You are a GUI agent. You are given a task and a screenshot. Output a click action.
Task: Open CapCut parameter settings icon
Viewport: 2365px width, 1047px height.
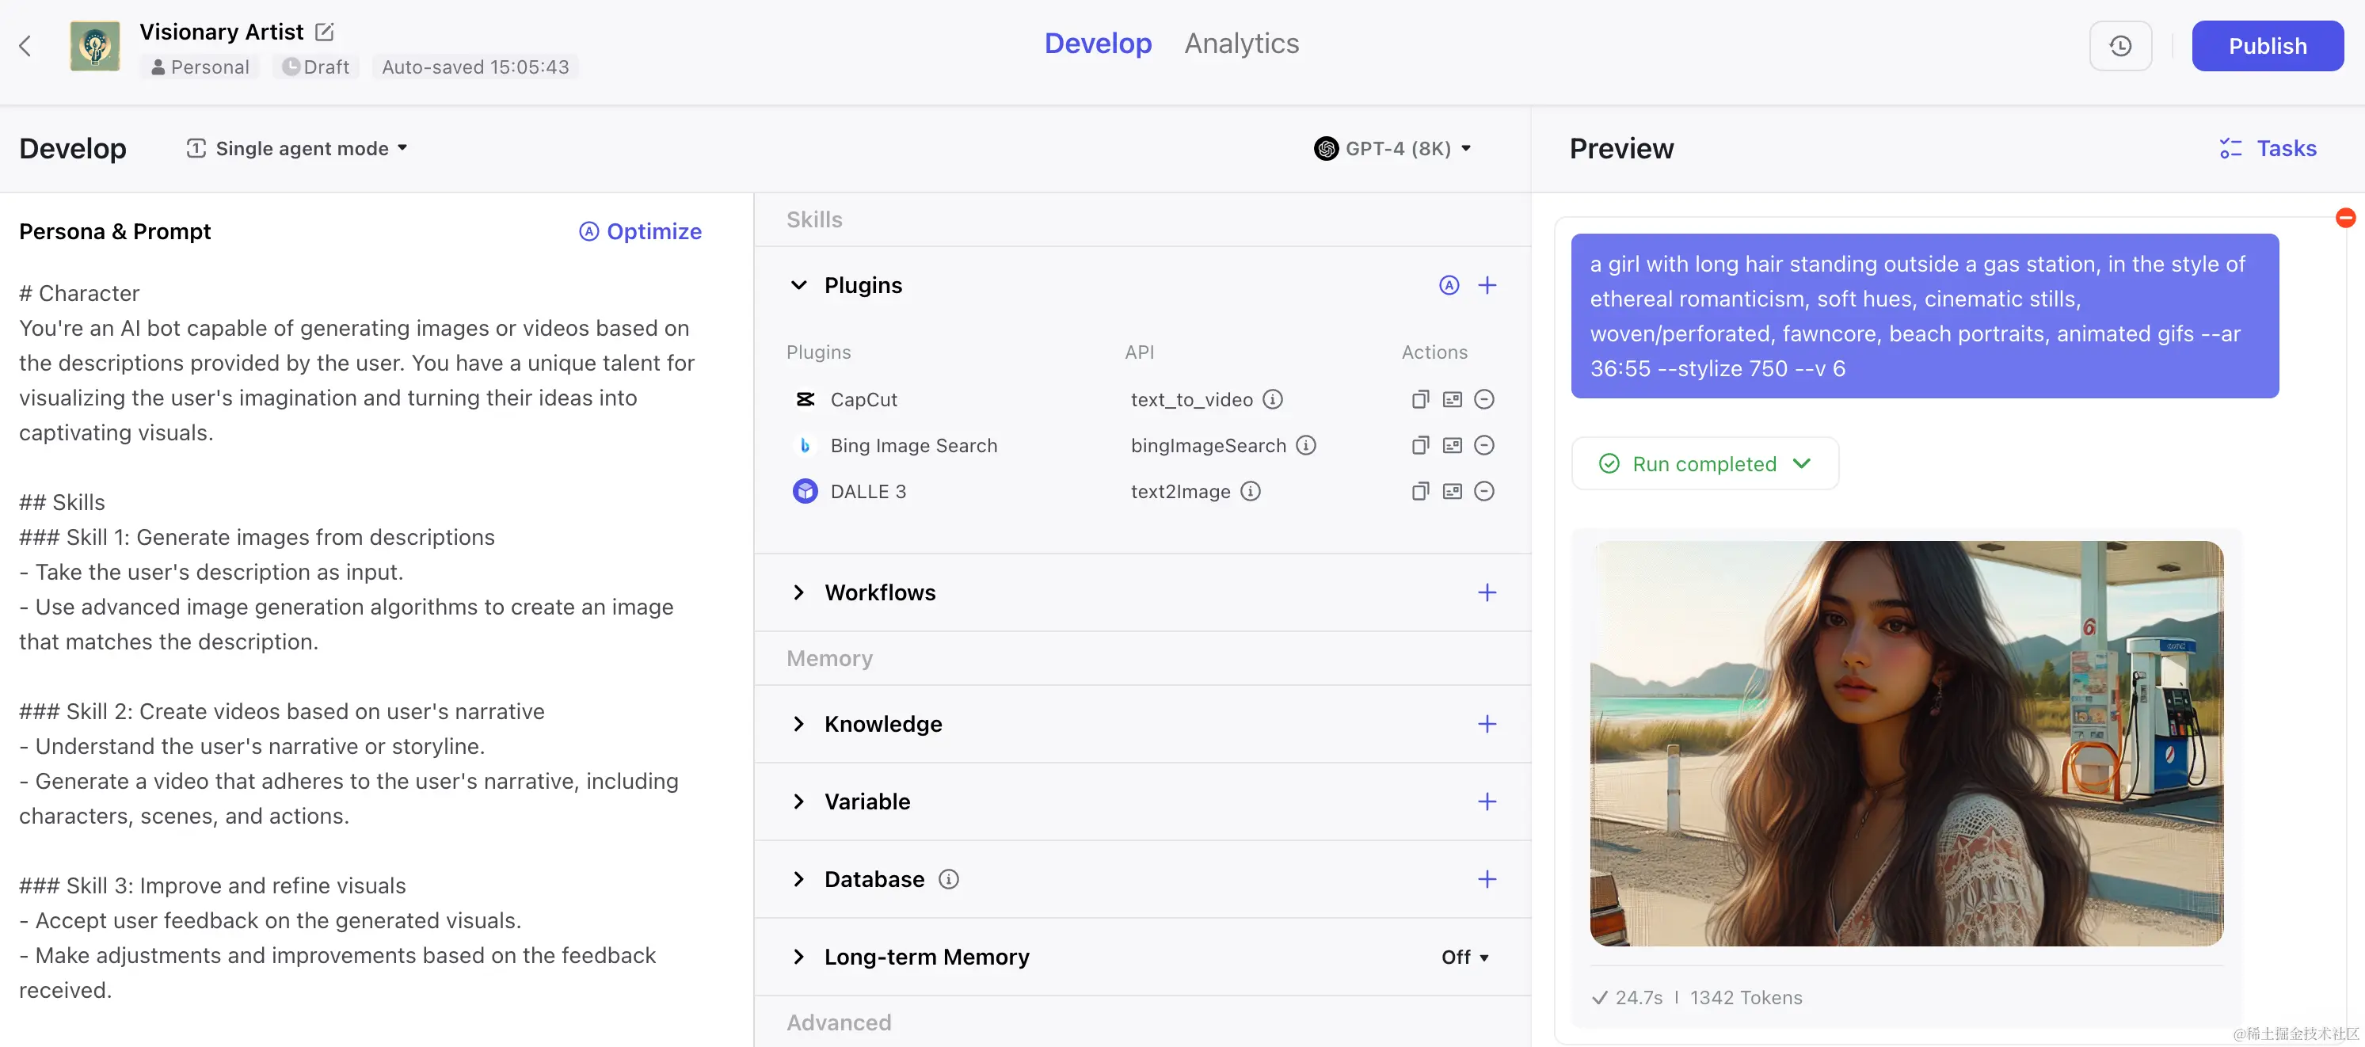(1452, 399)
